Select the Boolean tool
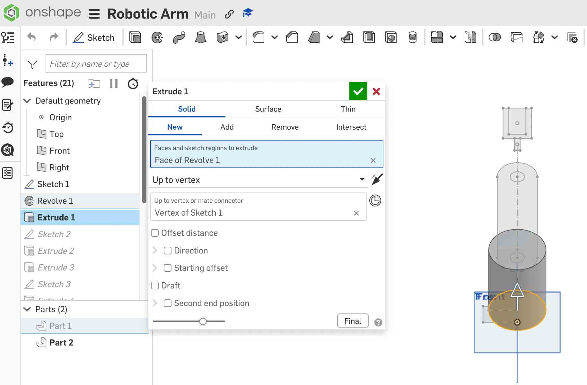This screenshot has width=587, height=385. [495, 37]
